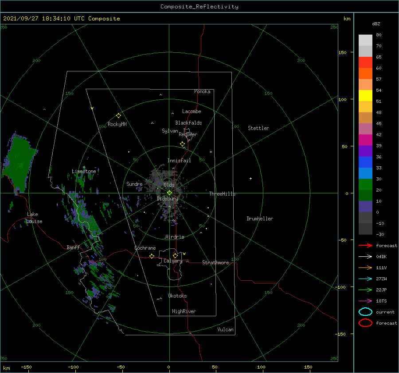Click the Banff label

(x=73, y=247)
